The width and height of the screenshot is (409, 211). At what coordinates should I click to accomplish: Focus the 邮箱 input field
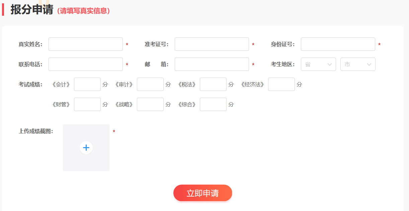pos(212,64)
